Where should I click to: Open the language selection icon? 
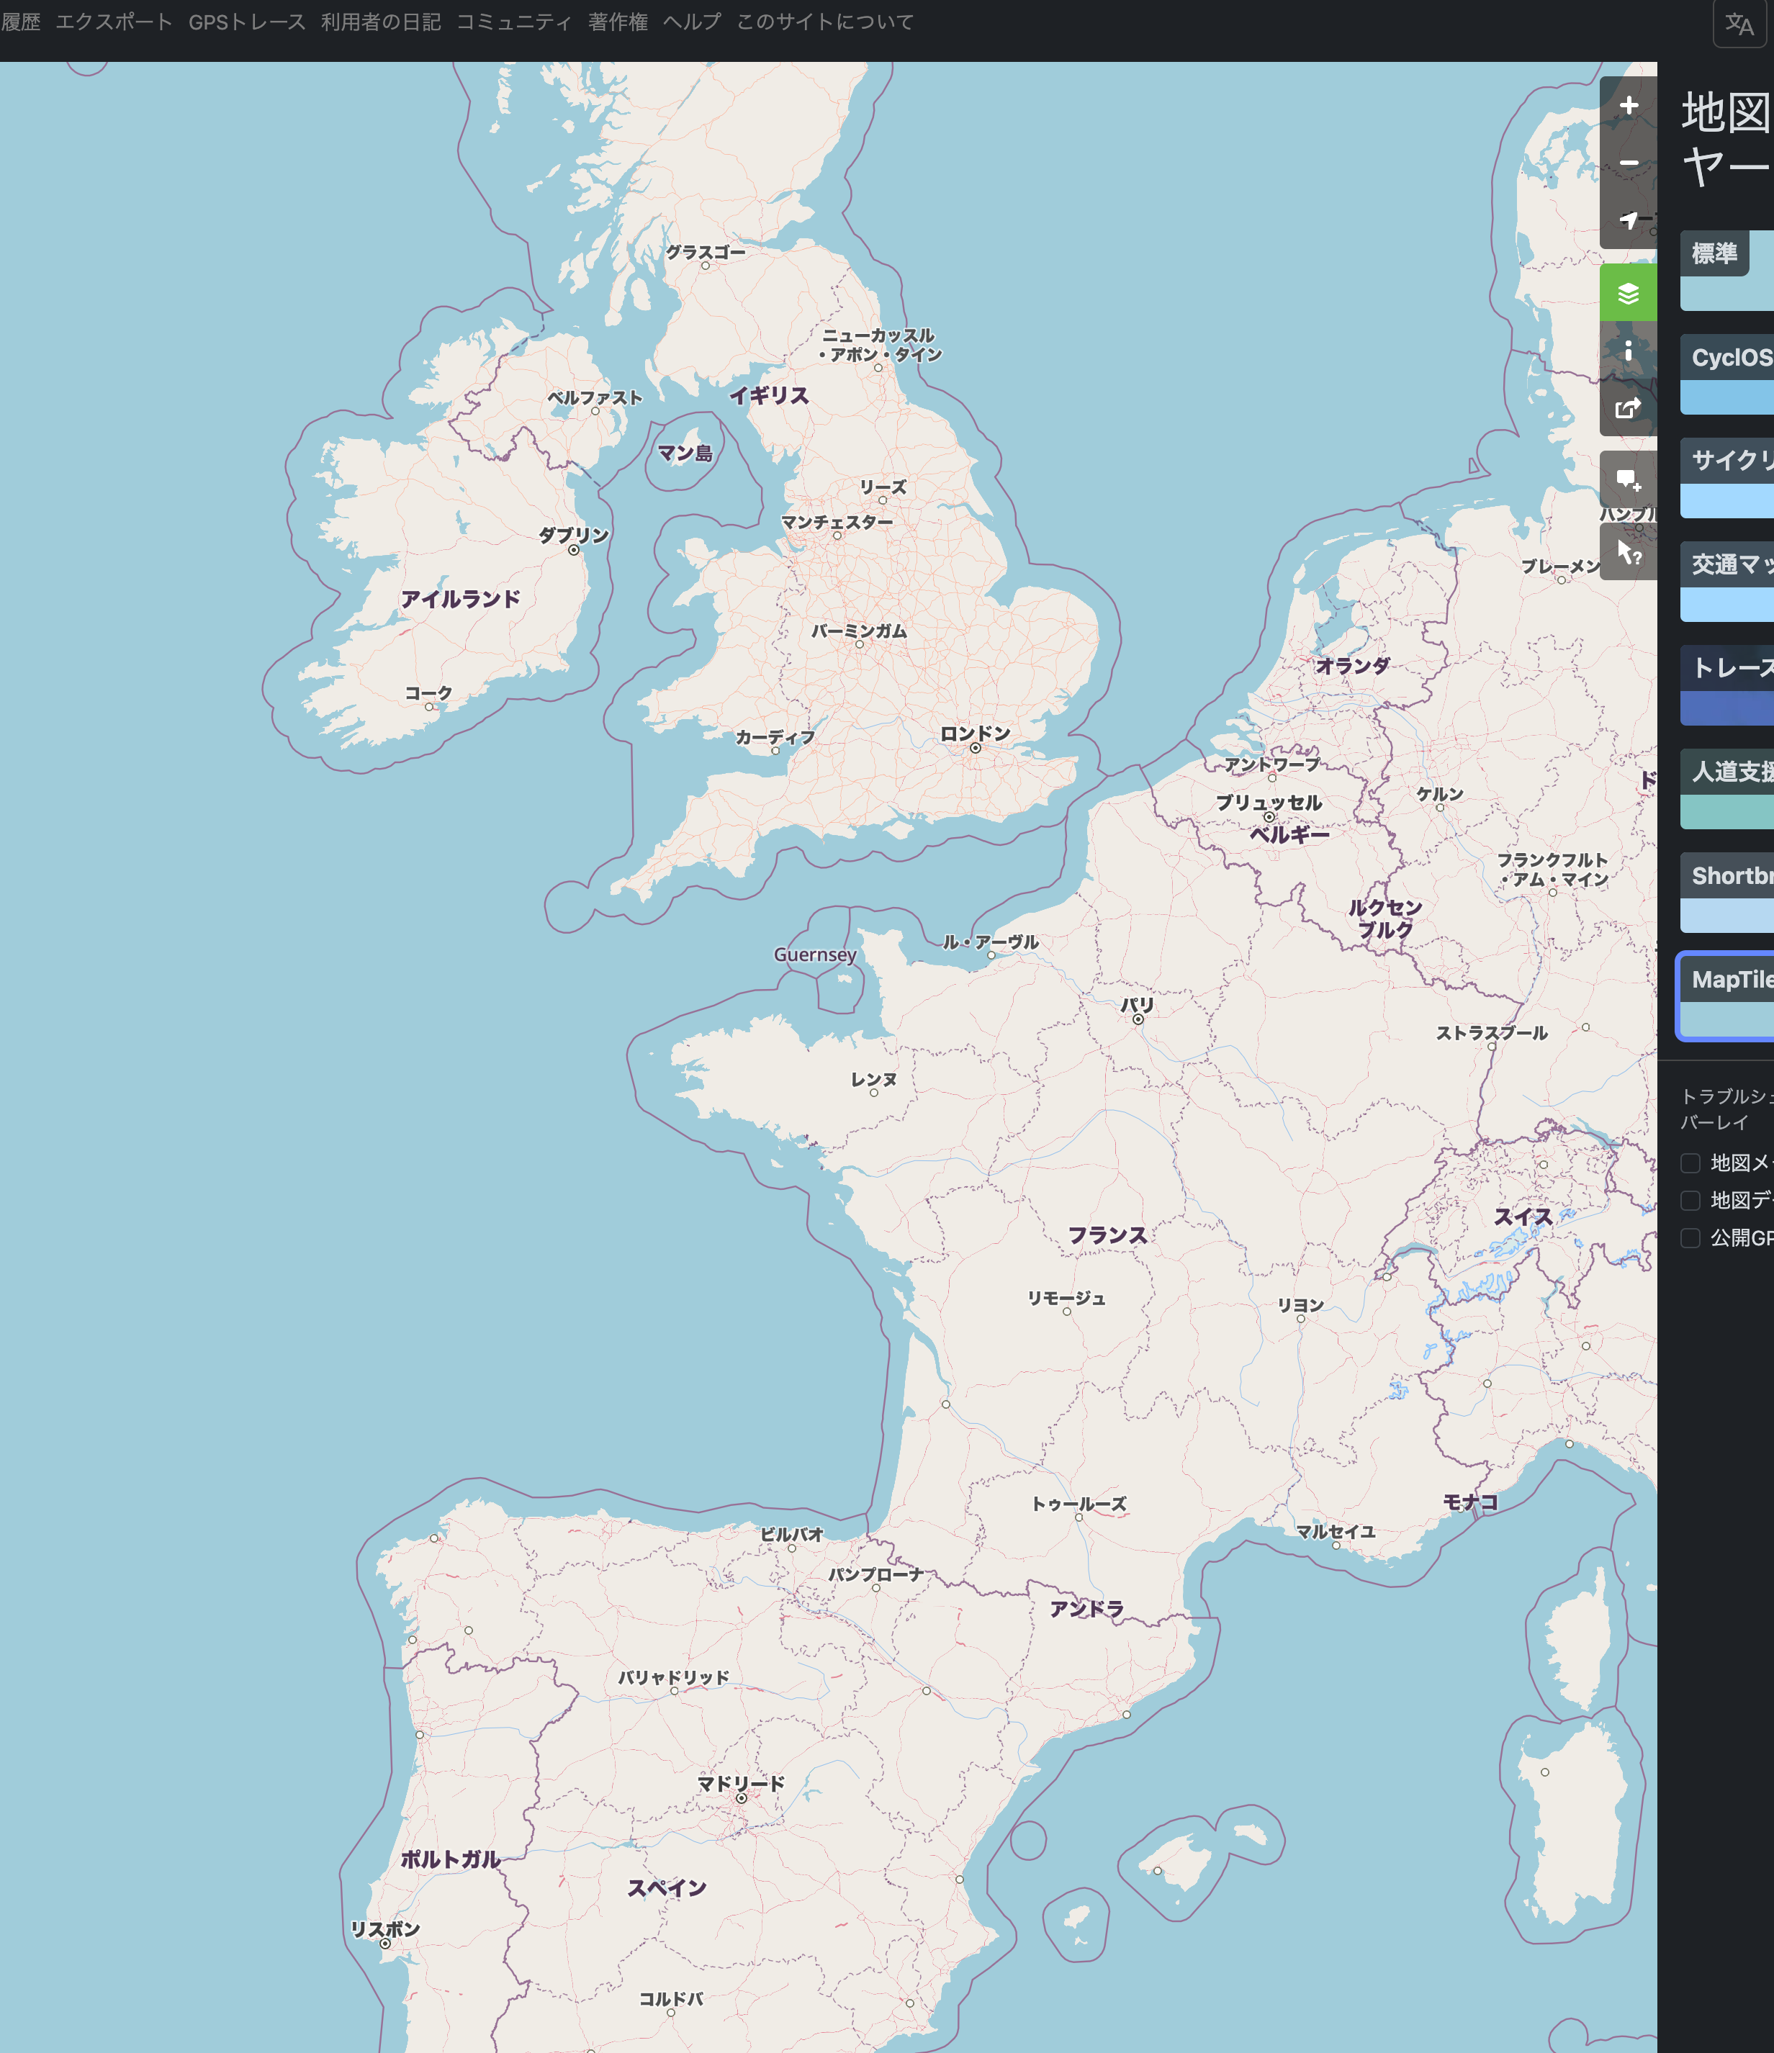point(1739,24)
